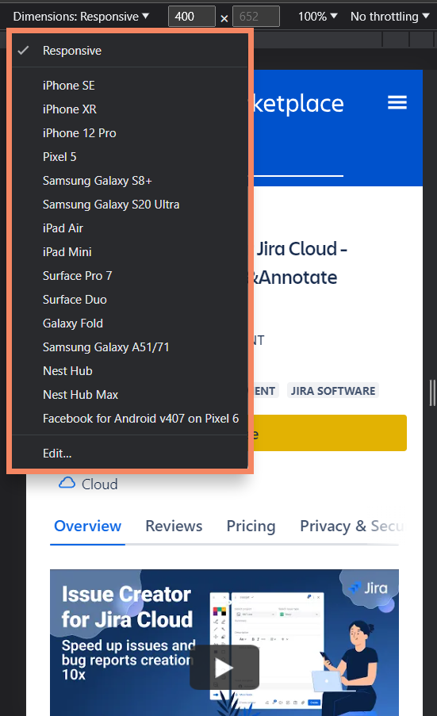Click the Issue Creator video thumbnail

click(x=224, y=642)
